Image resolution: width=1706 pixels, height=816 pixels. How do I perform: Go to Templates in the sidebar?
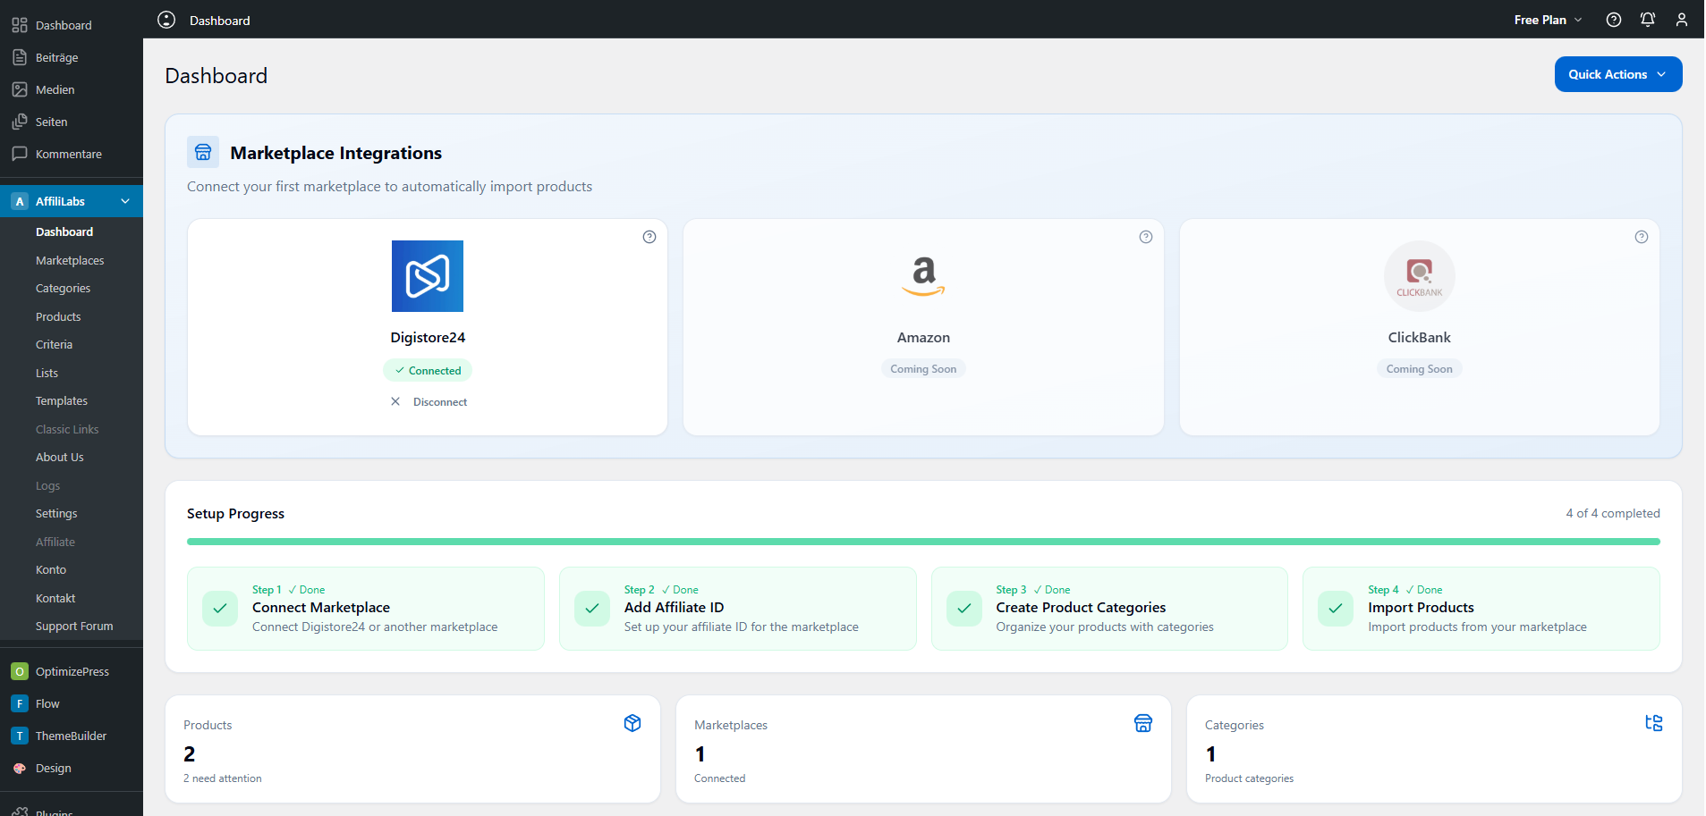[62, 401]
